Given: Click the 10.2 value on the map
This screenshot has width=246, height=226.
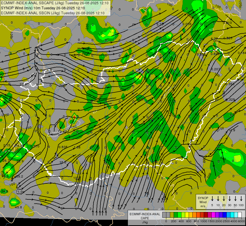Looking at the screenshot, I should pos(77,178).
